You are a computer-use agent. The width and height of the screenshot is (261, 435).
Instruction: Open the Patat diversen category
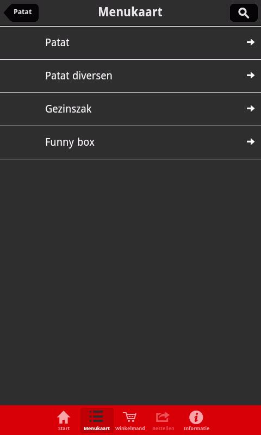pos(130,76)
